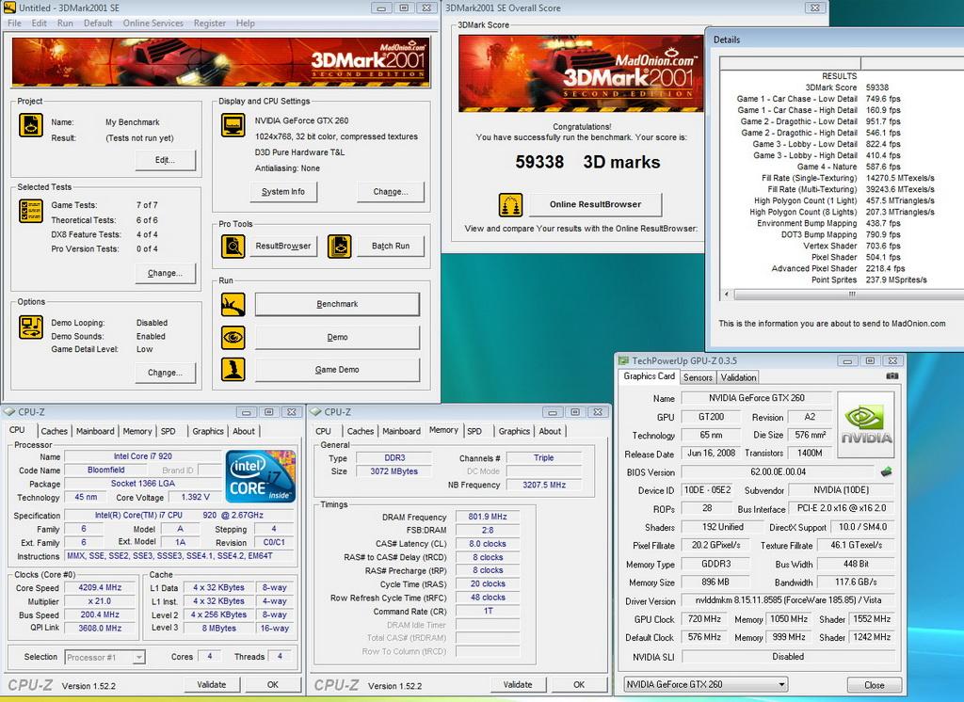Click the Game Demo joystick icon

coord(233,370)
